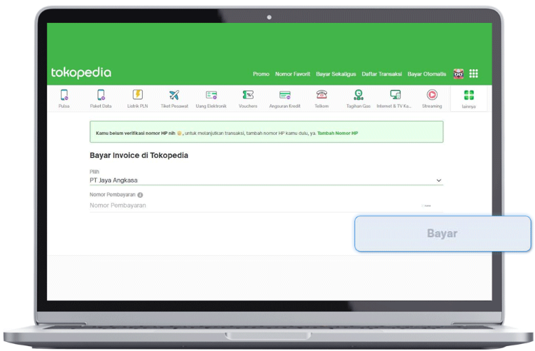Viewport: 535px width, 351px height.
Task: Click the dropdown chevron arrow
Action: [x=439, y=180]
